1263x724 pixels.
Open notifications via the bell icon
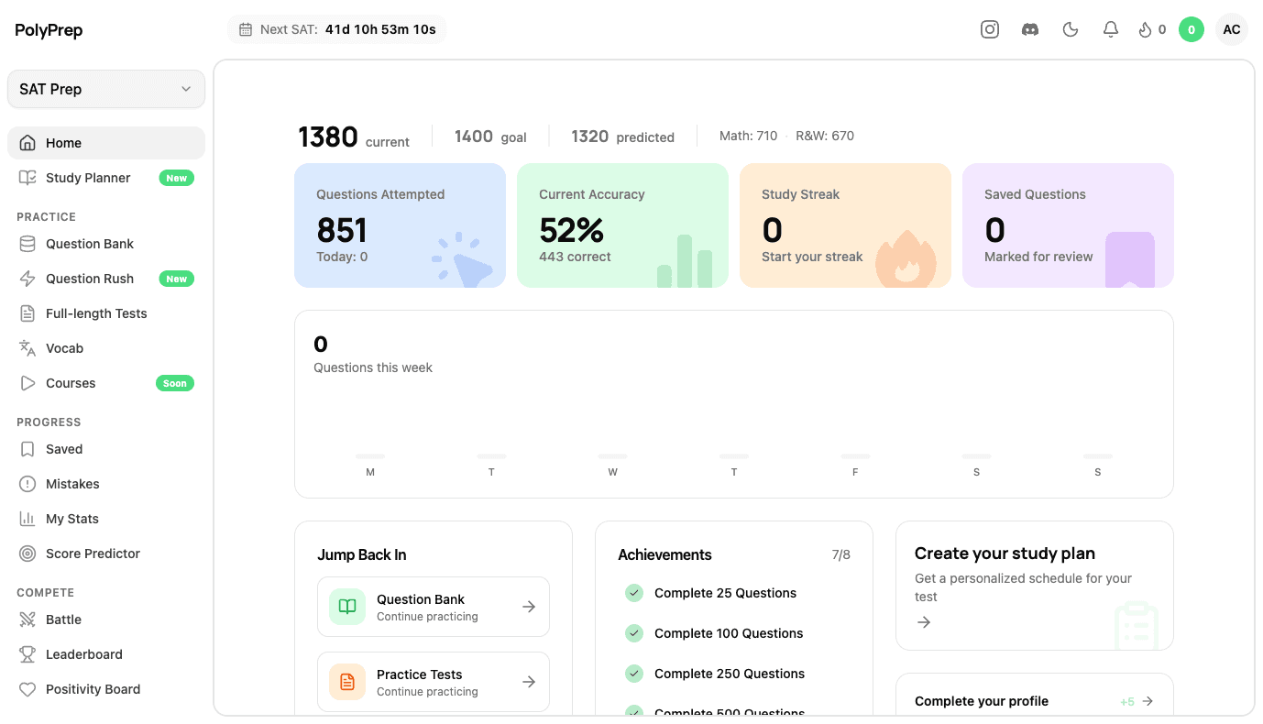pyautogui.click(x=1110, y=28)
